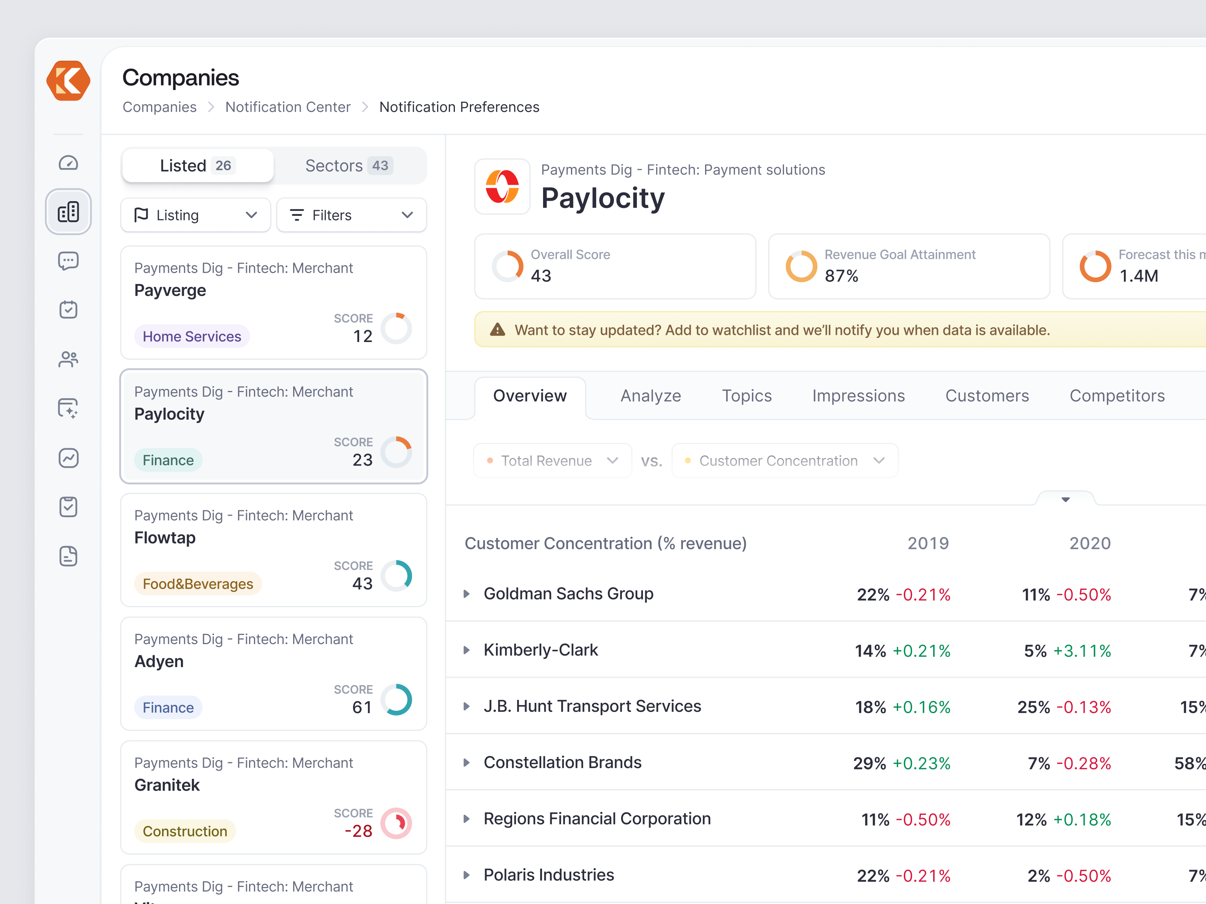Viewport: 1206px width, 904px height.
Task: Click the flag icon in Listing dropdown
Action: click(141, 215)
